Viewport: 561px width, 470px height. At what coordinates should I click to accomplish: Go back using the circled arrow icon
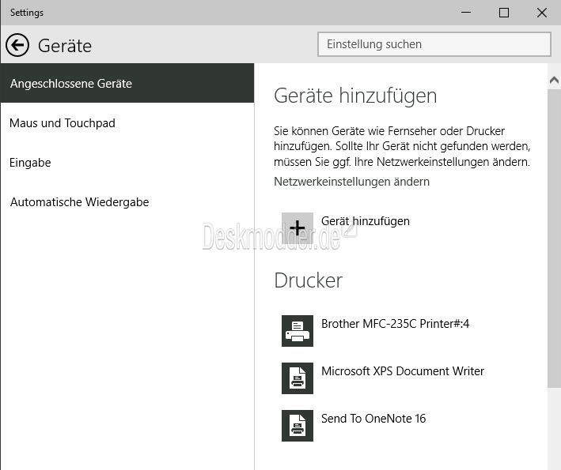click(17, 45)
